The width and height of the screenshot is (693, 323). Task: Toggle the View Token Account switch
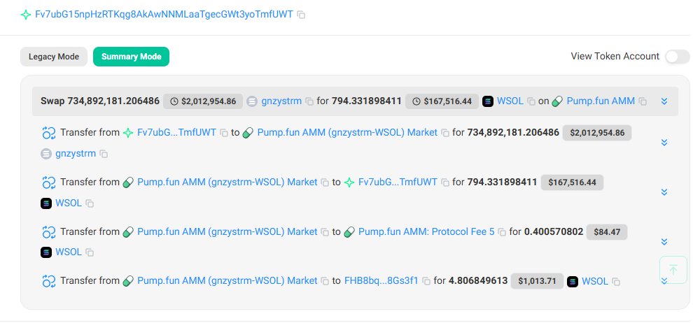pos(677,57)
